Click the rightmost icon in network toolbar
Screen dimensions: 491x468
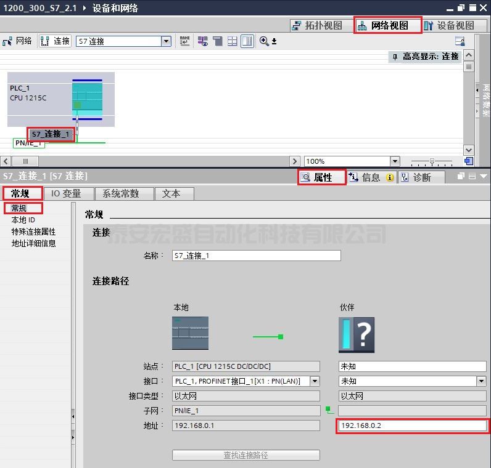460,41
